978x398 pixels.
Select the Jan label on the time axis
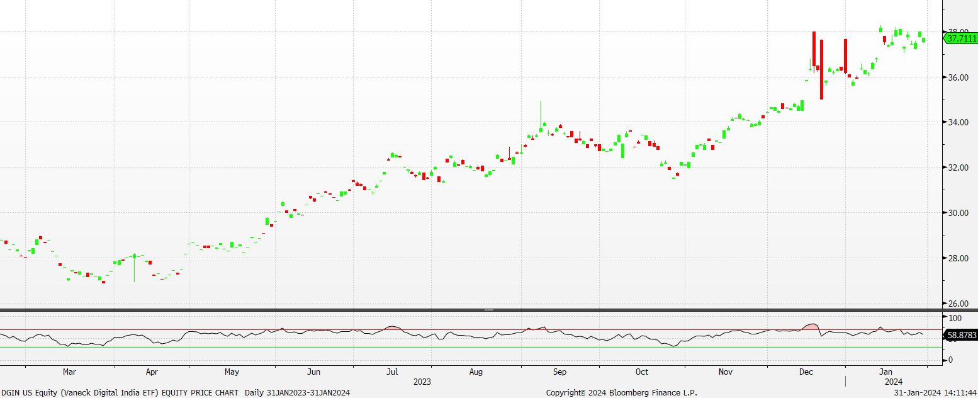click(886, 372)
